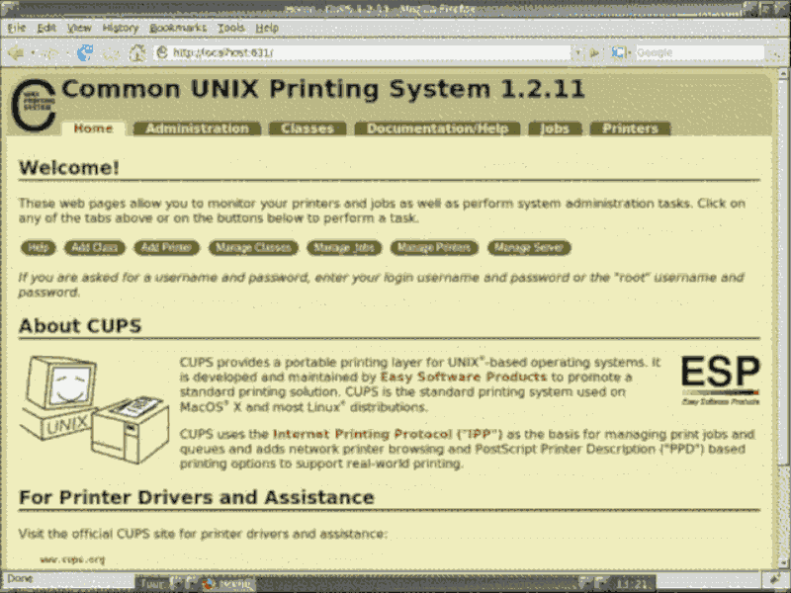Follow the Internet Printing Protocol link
Screen dimensions: 791x593
tap(388, 434)
